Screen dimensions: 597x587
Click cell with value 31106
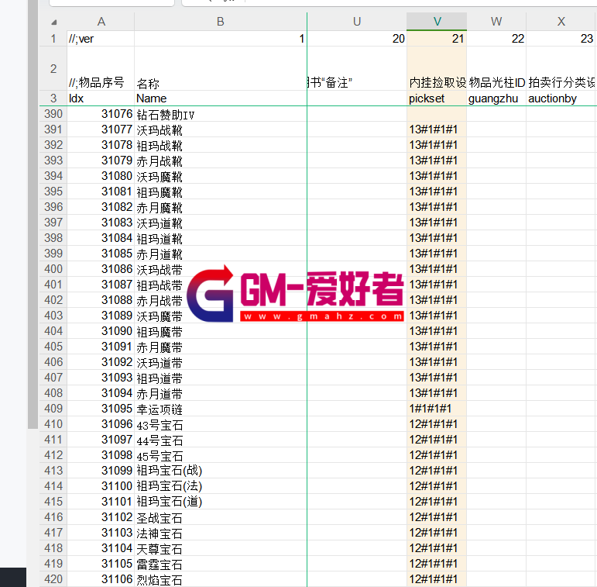(101, 579)
